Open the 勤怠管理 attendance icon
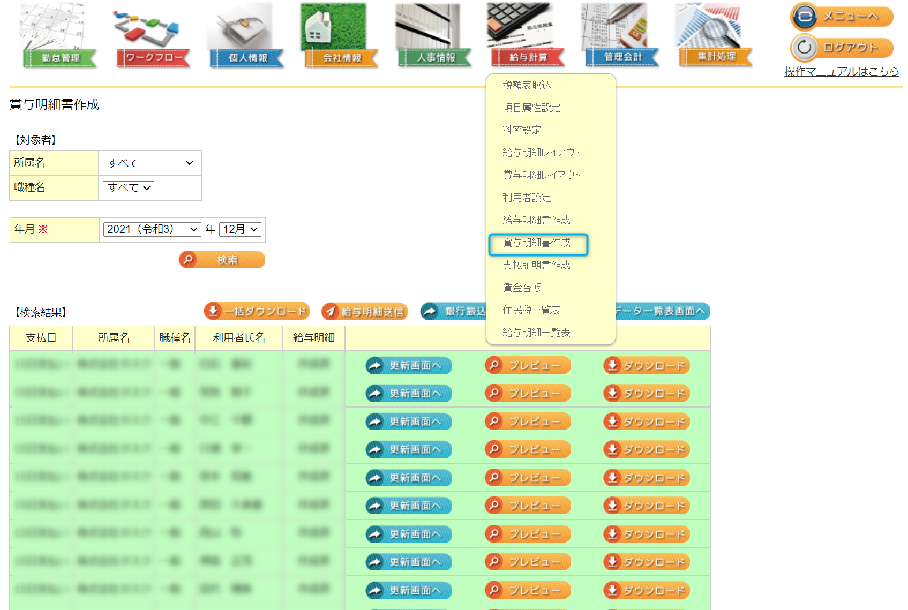Image resolution: width=908 pixels, height=610 pixels. coord(59,36)
